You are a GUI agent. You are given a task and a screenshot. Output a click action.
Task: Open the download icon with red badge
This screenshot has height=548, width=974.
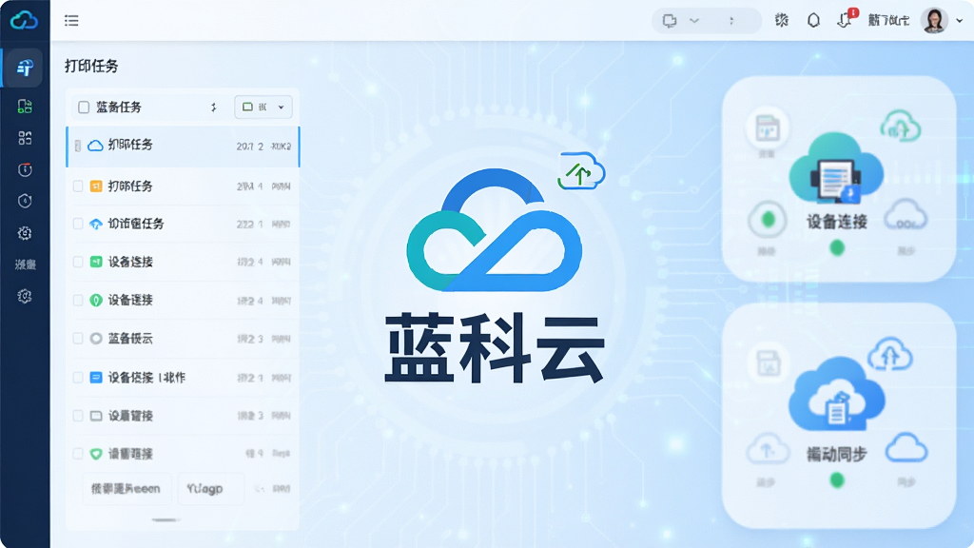click(845, 19)
